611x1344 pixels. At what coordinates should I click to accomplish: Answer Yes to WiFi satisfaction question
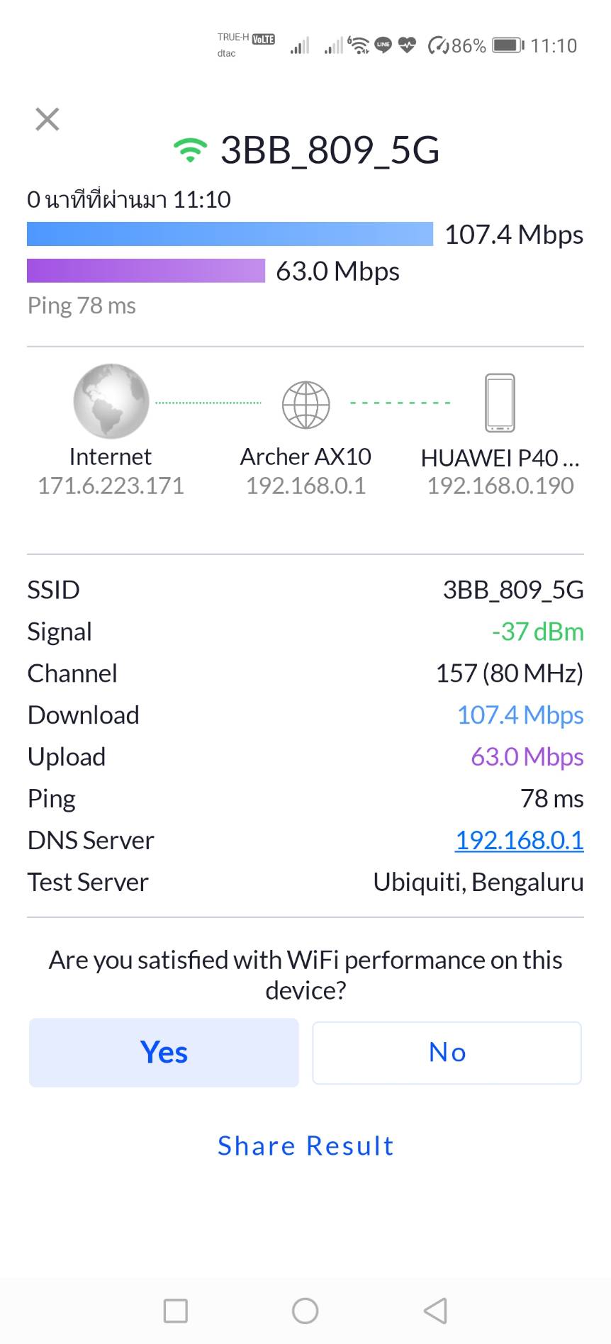click(x=164, y=1053)
